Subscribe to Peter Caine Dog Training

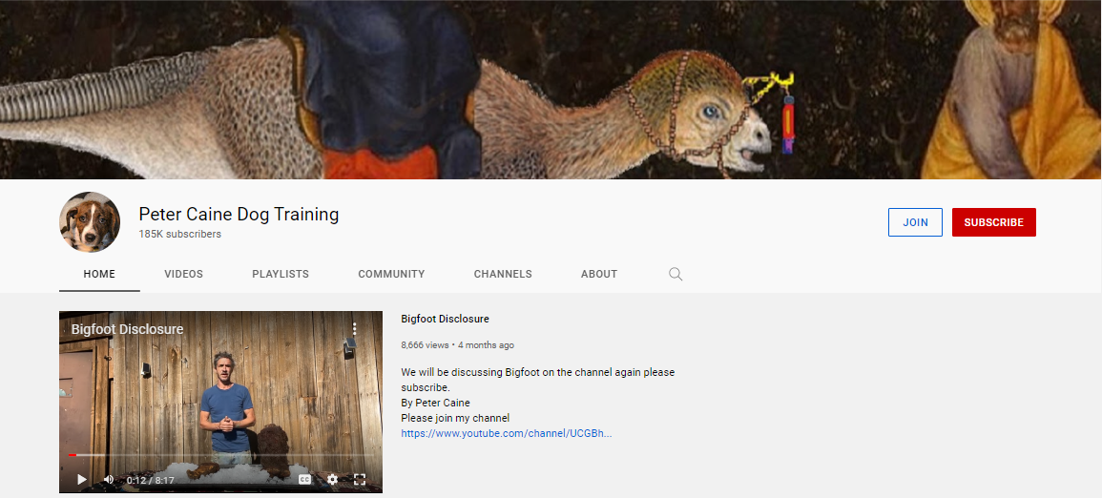coord(994,222)
